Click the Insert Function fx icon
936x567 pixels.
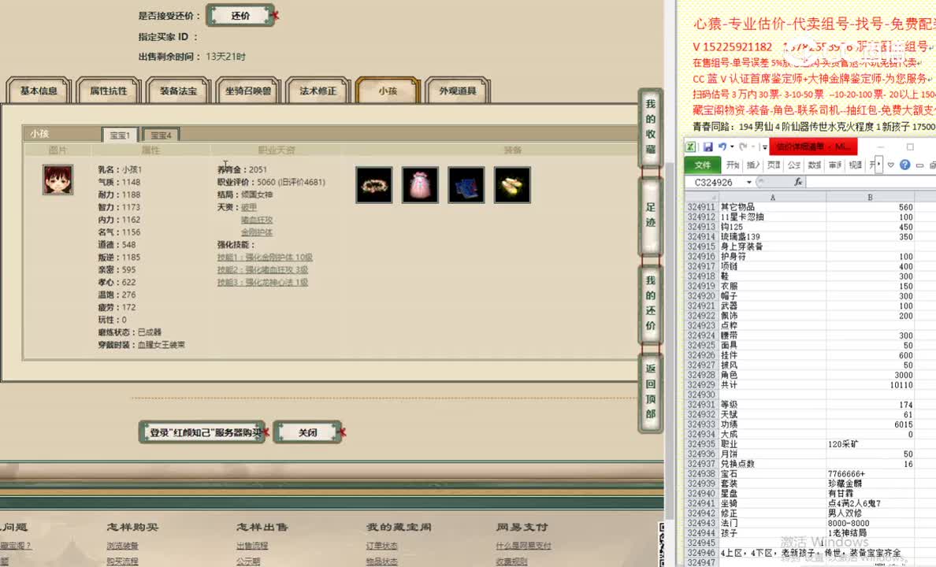(x=798, y=181)
